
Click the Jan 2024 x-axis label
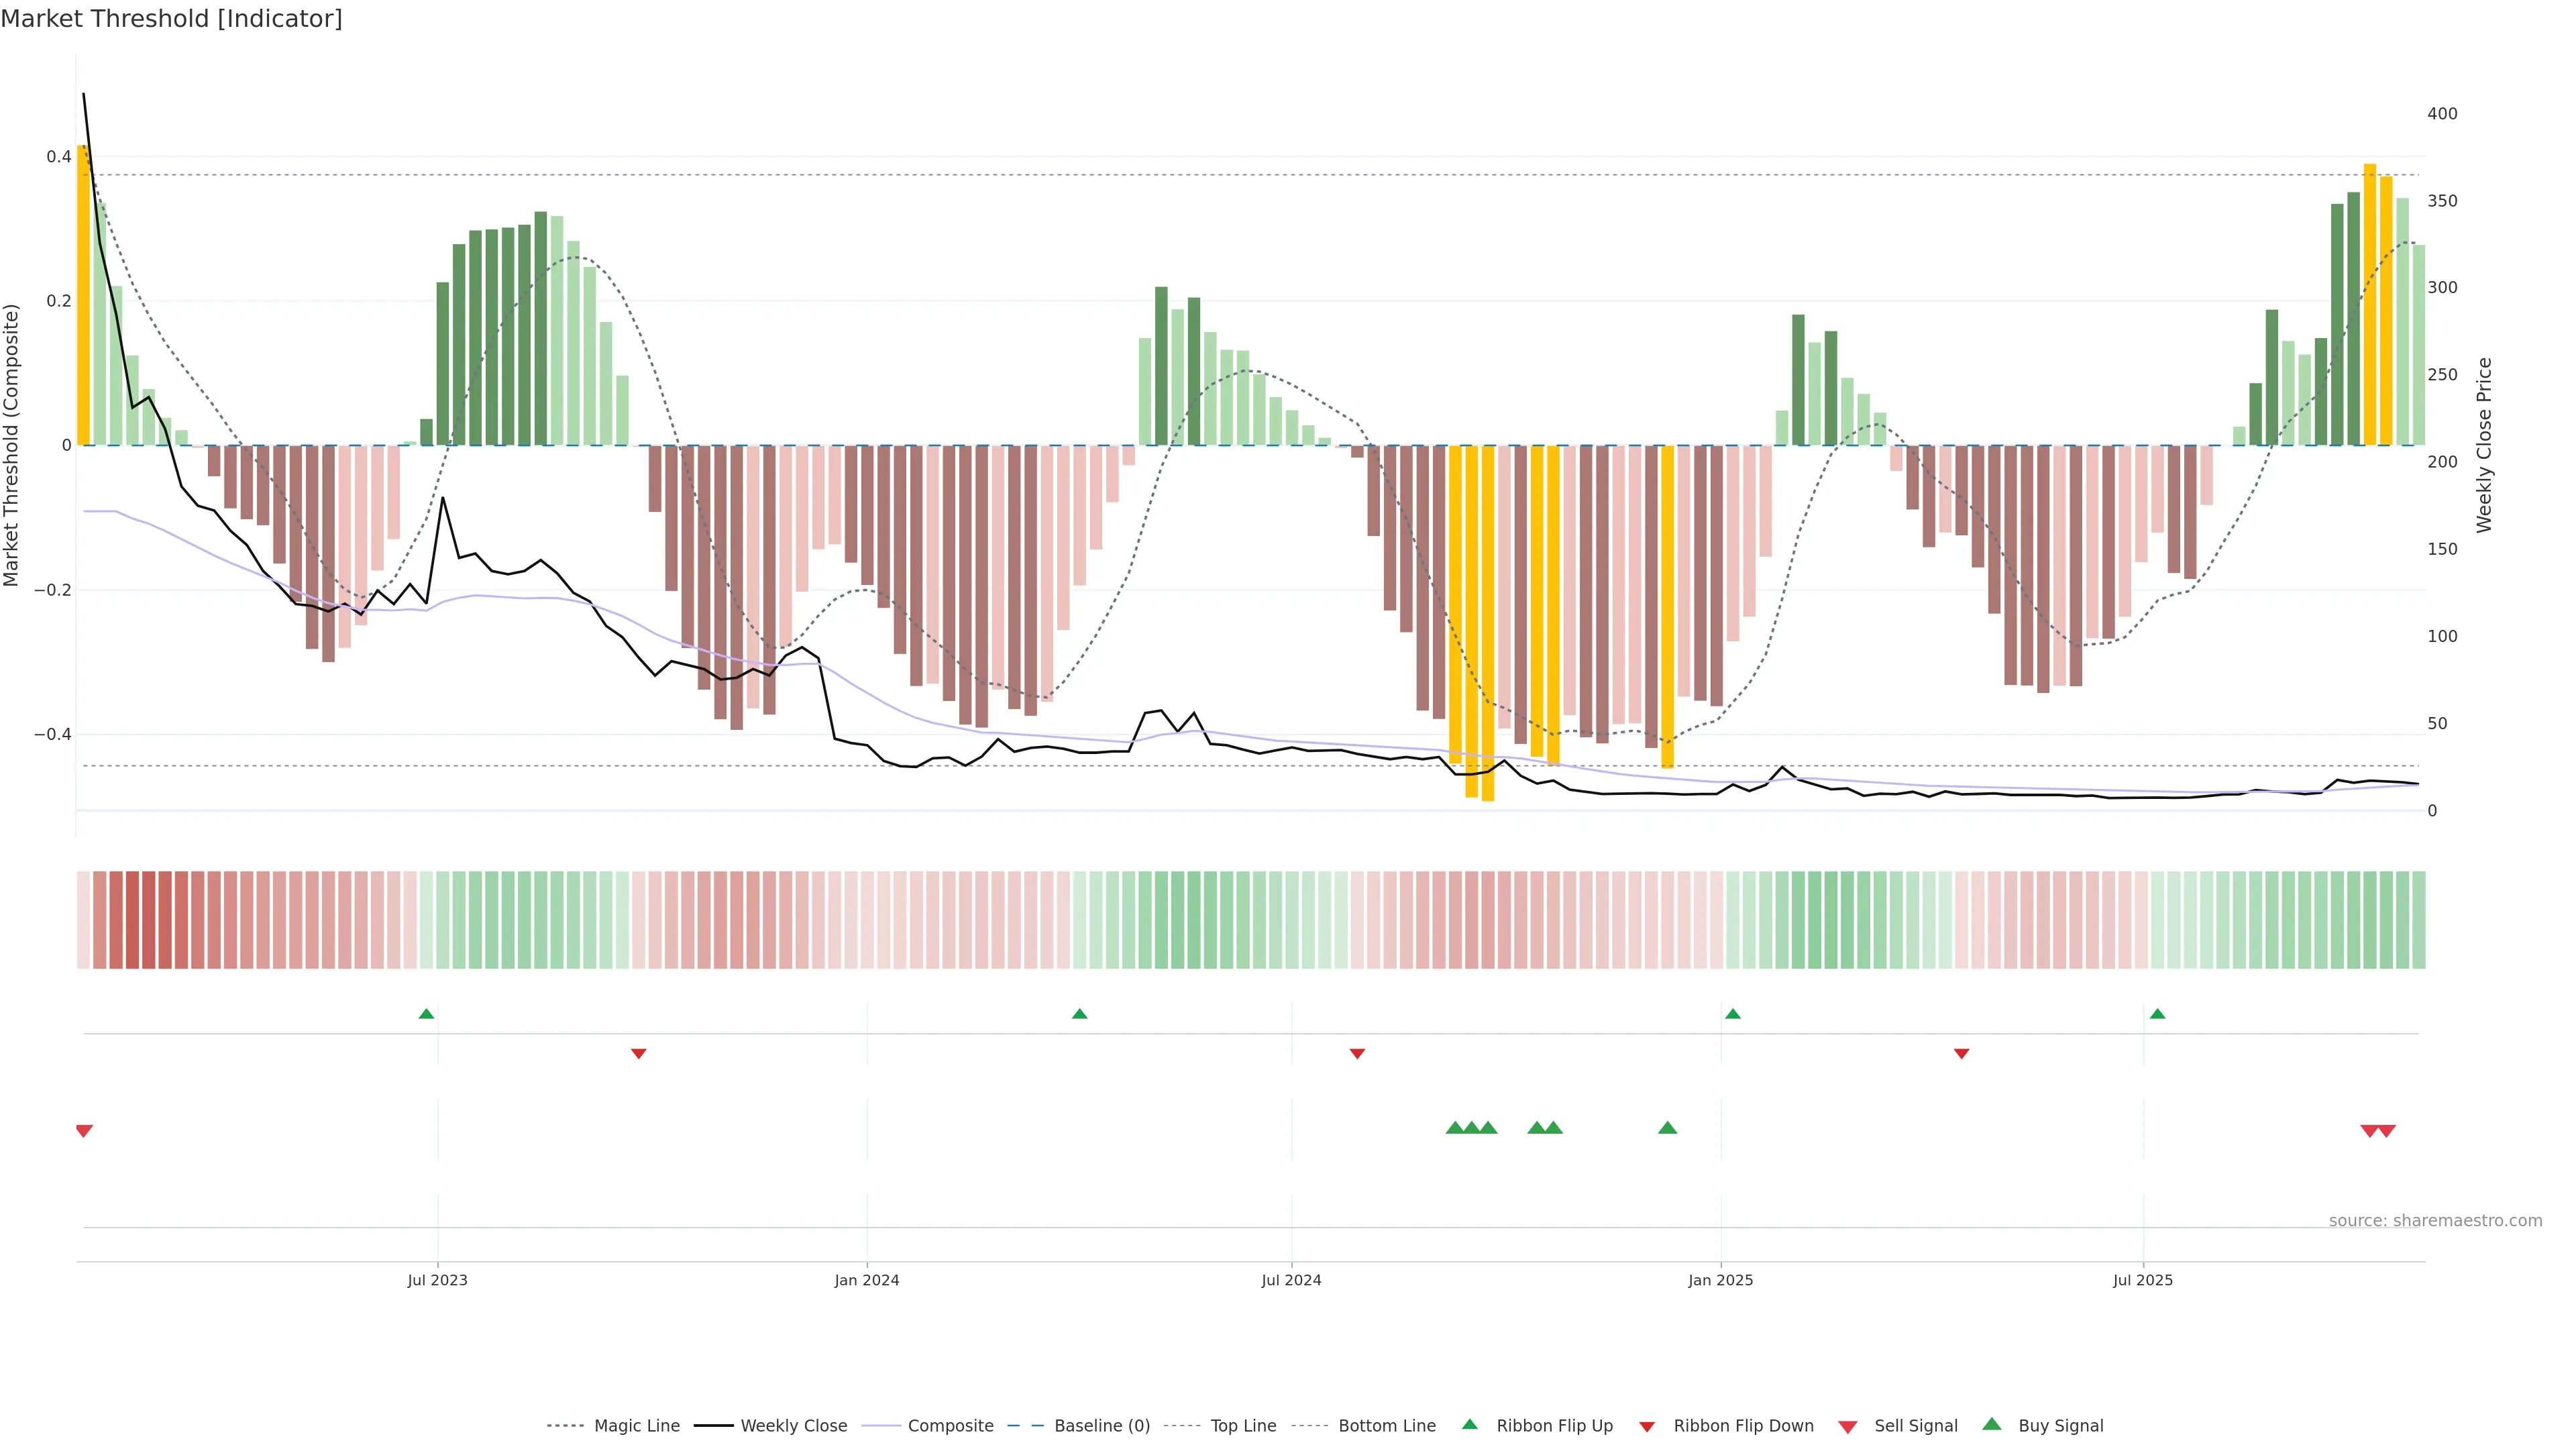tap(867, 1280)
